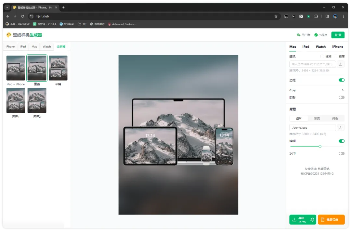Open the 发现精彩 bookmark
Viewport: 351px width, 231px height.
[x=67, y=24]
